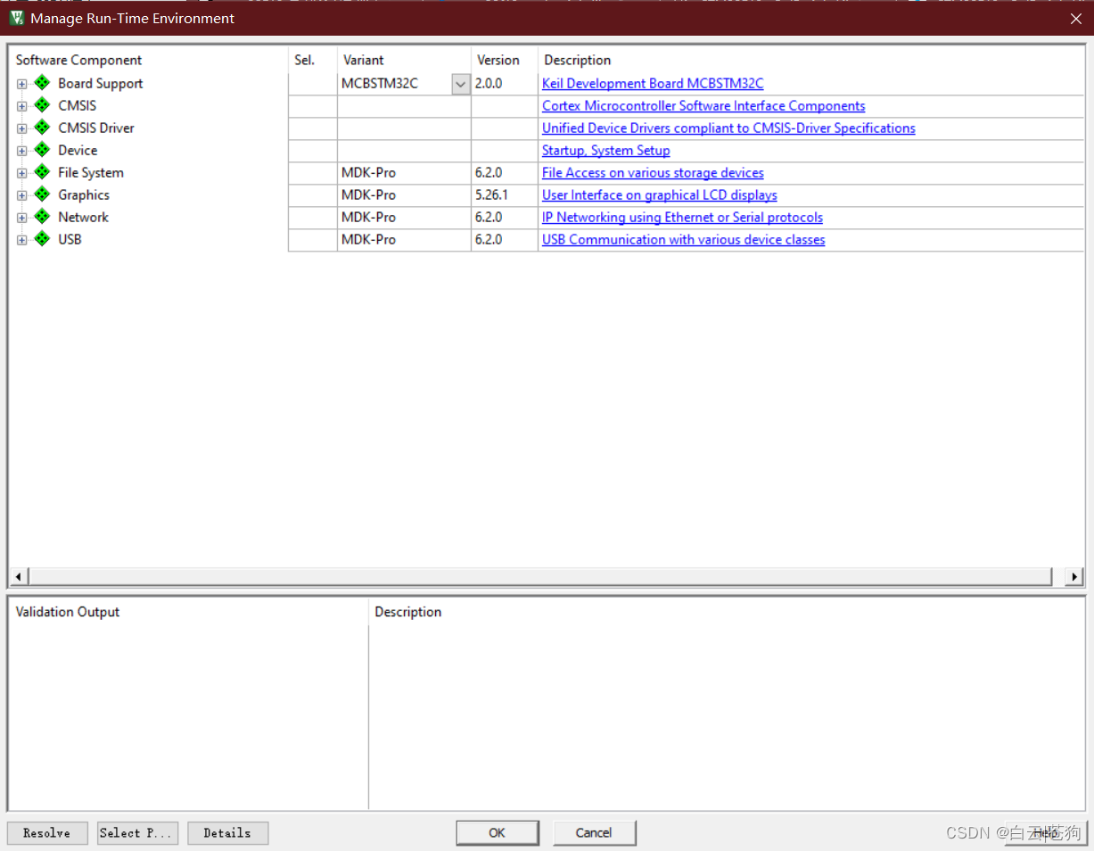Viewport: 1094px width, 851px height.
Task: Click the Sel. column header
Action: coord(305,61)
